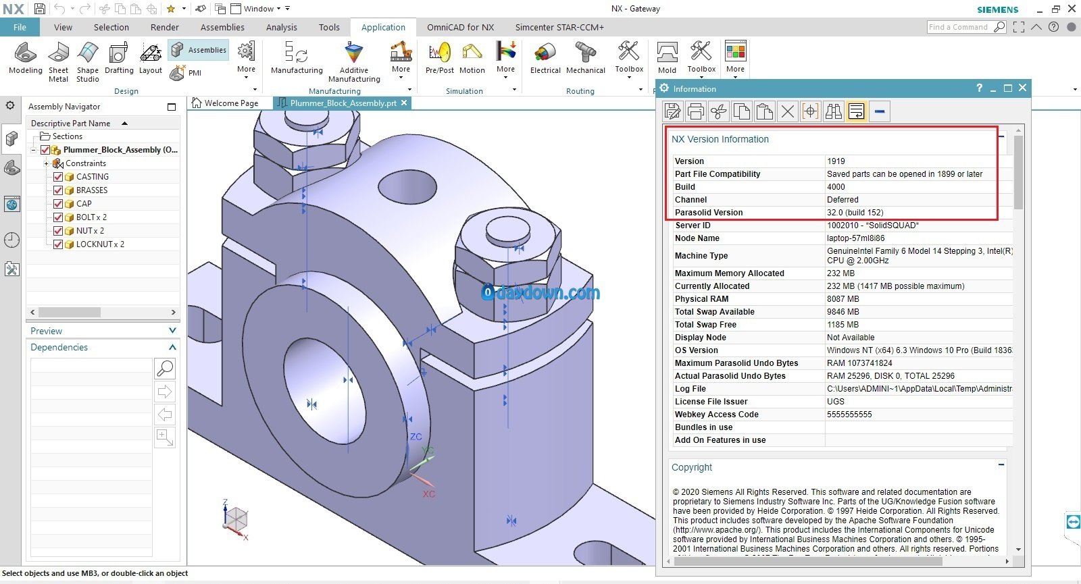Delete content with the X icon in Information toolbar
1081x584 pixels.
tap(788, 111)
